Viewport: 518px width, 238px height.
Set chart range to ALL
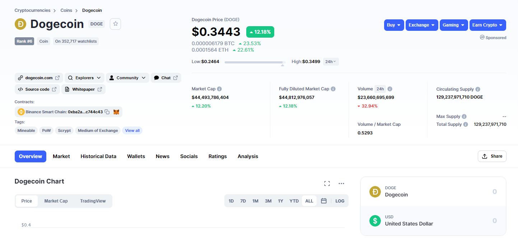[309, 201]
